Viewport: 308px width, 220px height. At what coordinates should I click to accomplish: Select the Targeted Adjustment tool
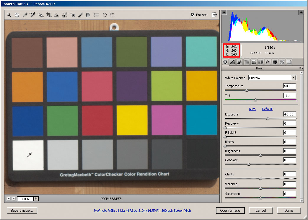click(40, 15)
